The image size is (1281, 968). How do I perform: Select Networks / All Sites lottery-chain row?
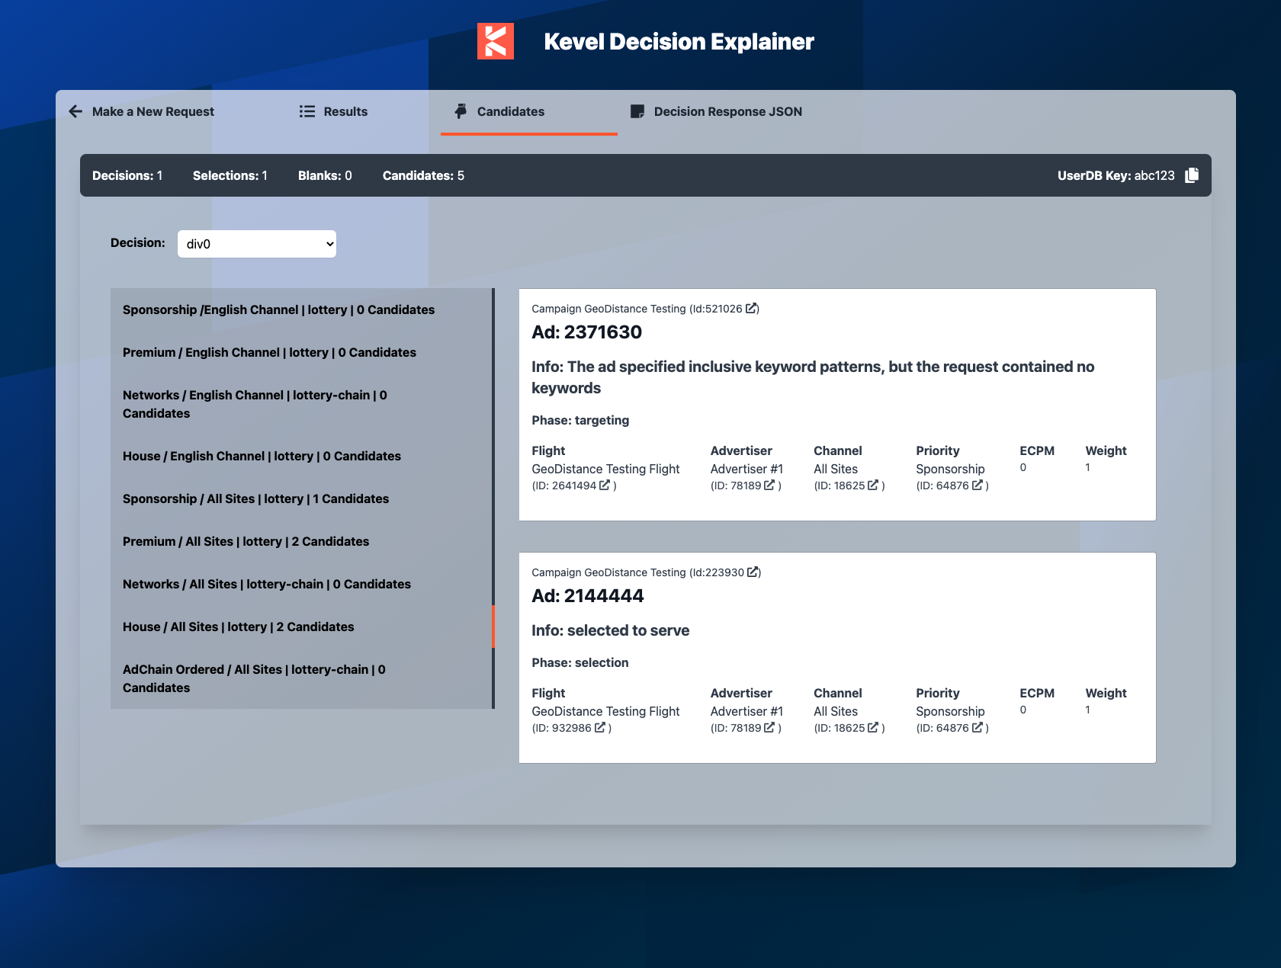pos(301,584)
